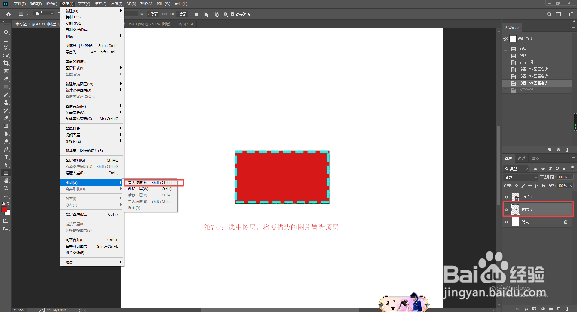This screenshot has width=577, height=312.
Task: Open path alignment icon in options bar
Action: (x=206, y=14)
